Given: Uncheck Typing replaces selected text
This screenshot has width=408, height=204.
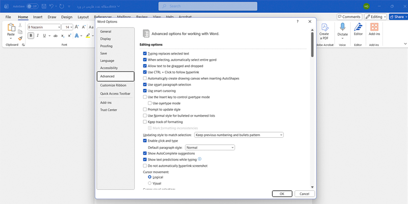Looking at the screenshot, I should [145, 54].
